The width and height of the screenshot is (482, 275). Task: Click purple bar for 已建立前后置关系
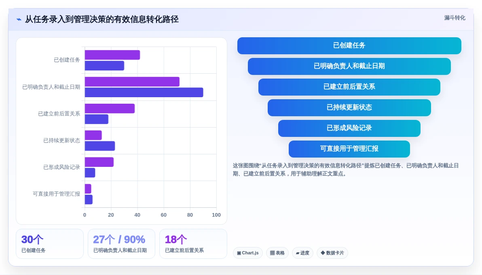click(x=110, y=109)
